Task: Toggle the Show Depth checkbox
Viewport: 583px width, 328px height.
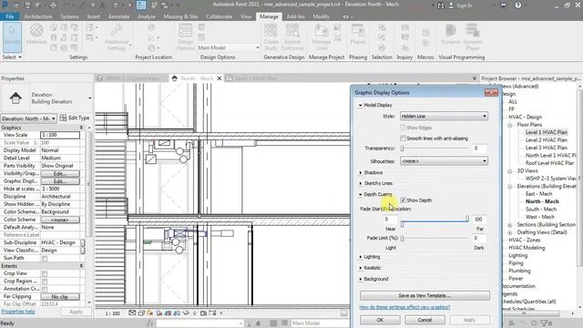Action: coord(403,200)
